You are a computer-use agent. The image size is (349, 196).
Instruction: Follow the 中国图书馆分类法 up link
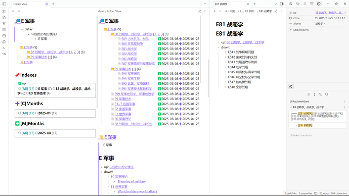(121, 167)
